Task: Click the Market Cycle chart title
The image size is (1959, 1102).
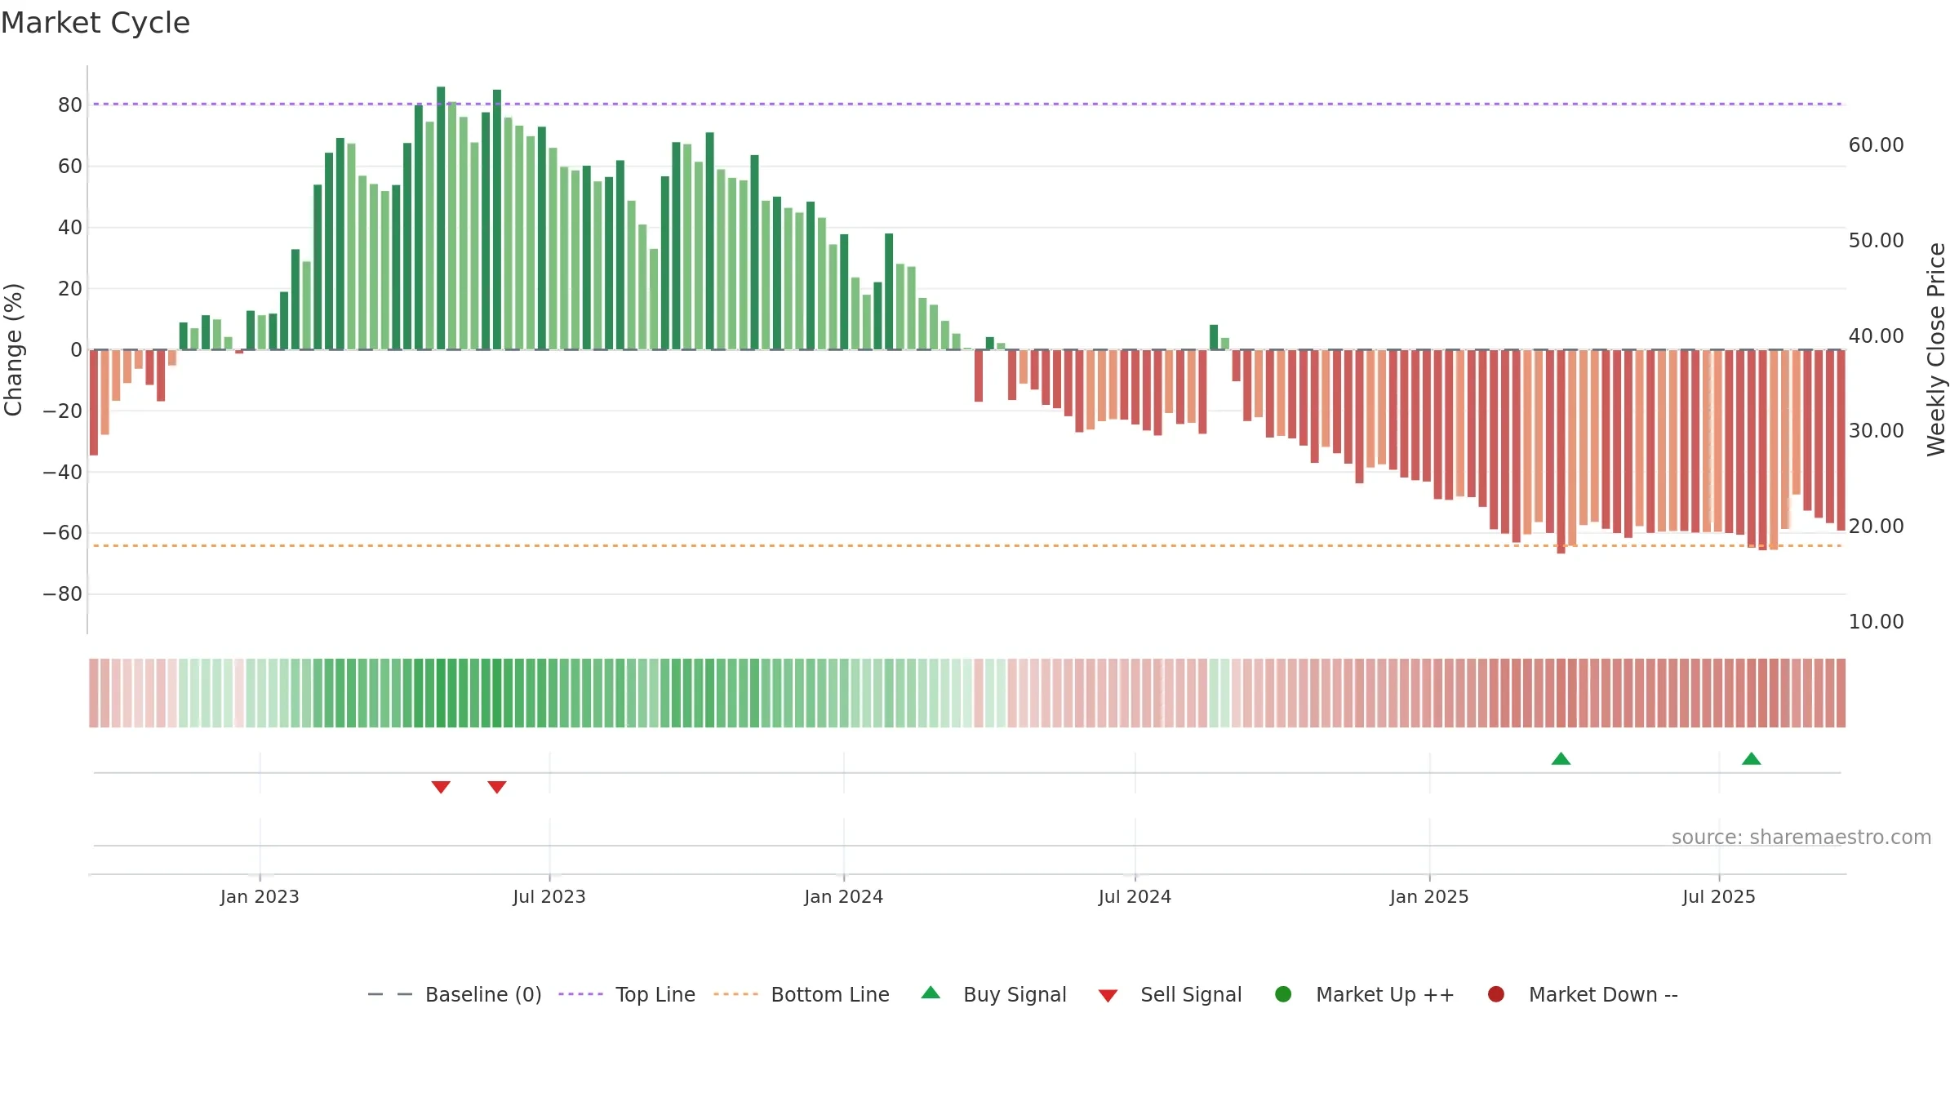Action: 96,23
